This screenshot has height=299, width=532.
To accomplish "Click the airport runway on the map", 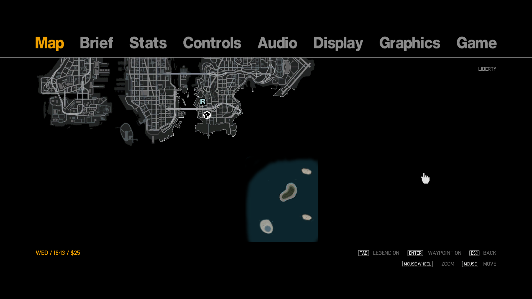I will pos(296,78).
